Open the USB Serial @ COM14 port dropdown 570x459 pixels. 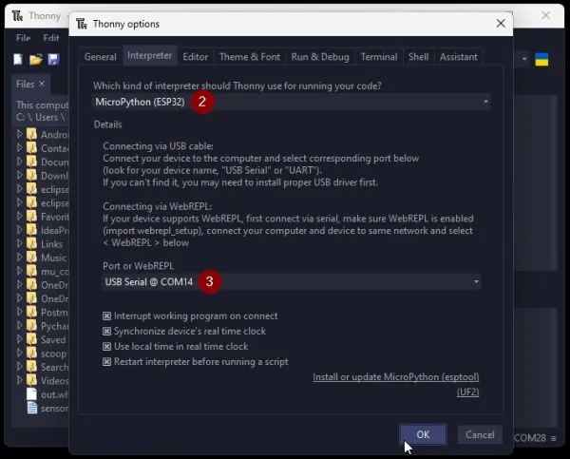291,281
